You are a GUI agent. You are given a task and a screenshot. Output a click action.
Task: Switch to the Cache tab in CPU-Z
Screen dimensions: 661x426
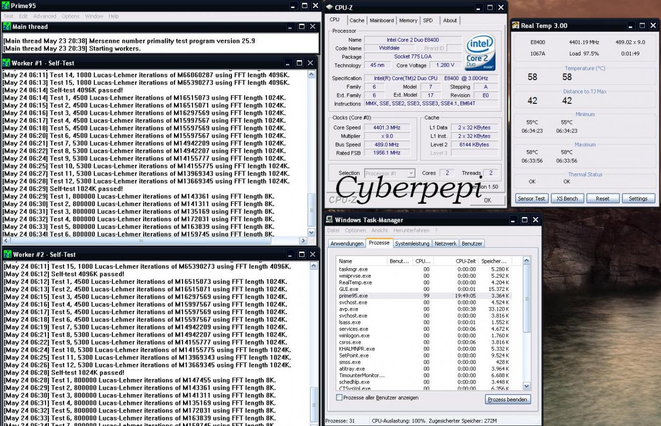[x=356, y=21]
